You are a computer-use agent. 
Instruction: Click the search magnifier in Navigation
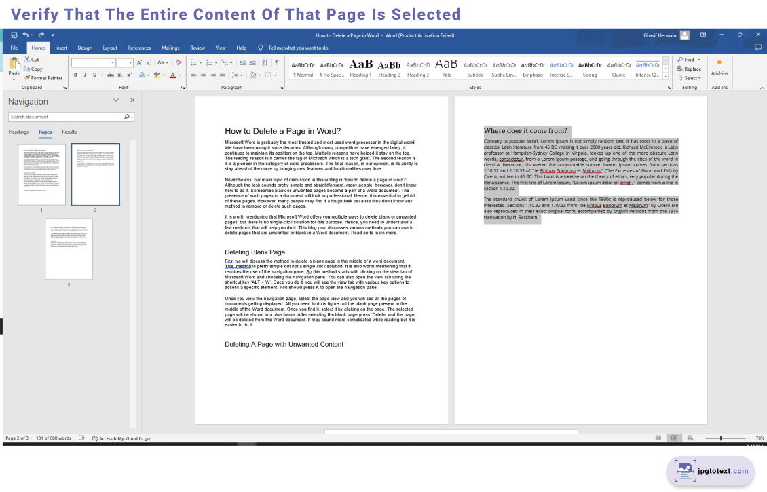click(x=127, y=117)
